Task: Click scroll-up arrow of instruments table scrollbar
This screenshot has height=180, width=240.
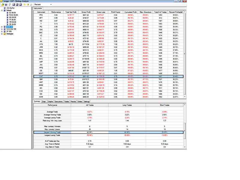Action: pos(184,12)
